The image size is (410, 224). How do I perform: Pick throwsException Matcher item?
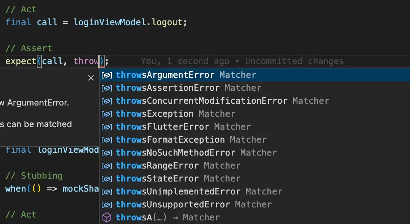click(255, 114)
